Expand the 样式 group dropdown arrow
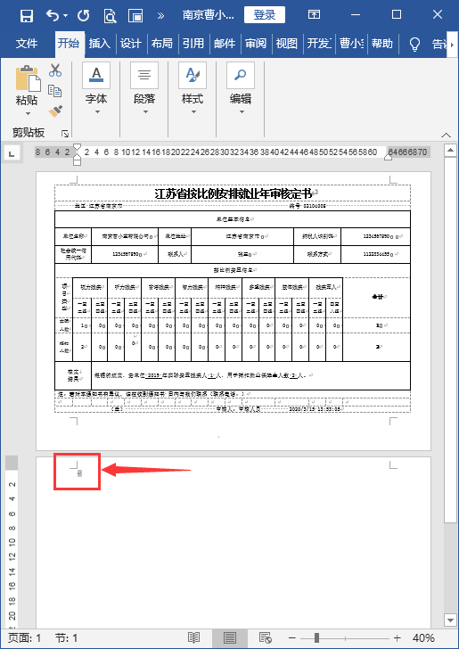 193,111
